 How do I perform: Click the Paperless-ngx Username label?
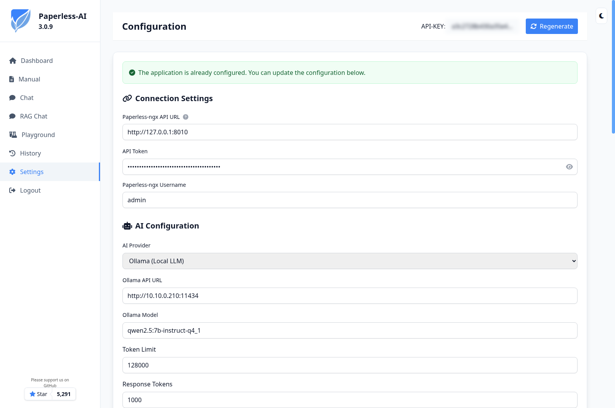coord(154,185)
